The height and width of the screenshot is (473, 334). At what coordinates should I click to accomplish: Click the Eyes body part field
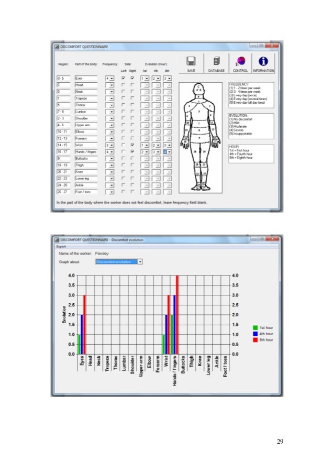click(86, 78)
